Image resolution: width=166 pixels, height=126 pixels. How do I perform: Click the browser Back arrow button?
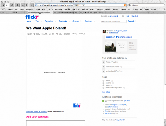[3, 5]
